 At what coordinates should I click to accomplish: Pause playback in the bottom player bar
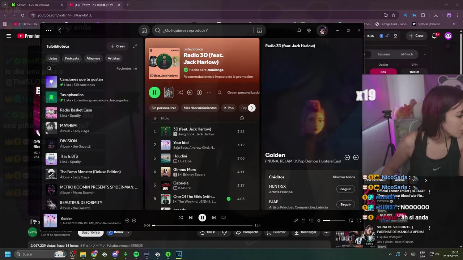(202, 217)
